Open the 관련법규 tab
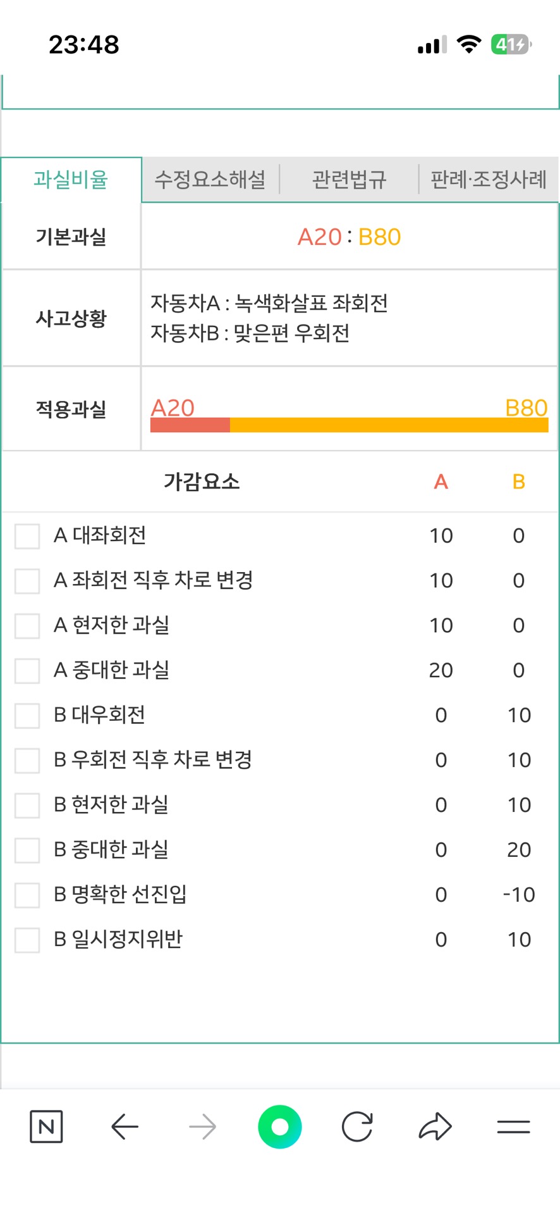 (349, 180)
